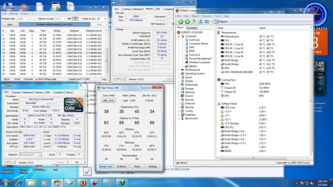This screenshot has height=187, width=333.
Task: Expand Benchmark node in EVEREST tree
Action: tap(179, 118)
